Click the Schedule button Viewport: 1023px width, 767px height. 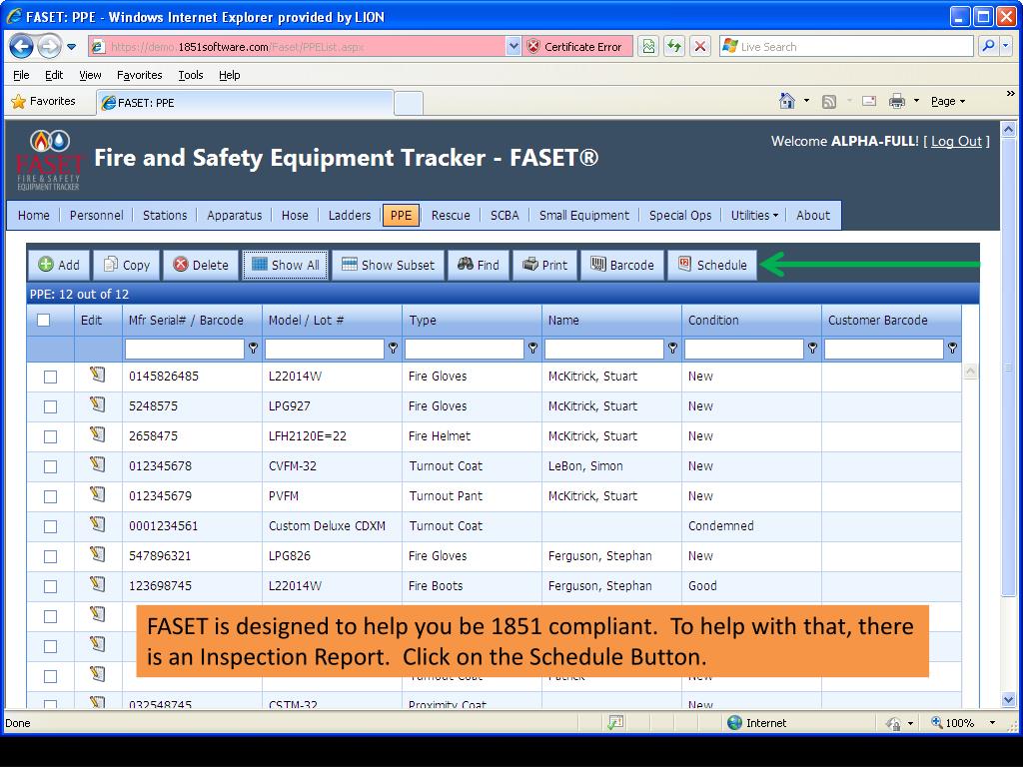point(711,265)
